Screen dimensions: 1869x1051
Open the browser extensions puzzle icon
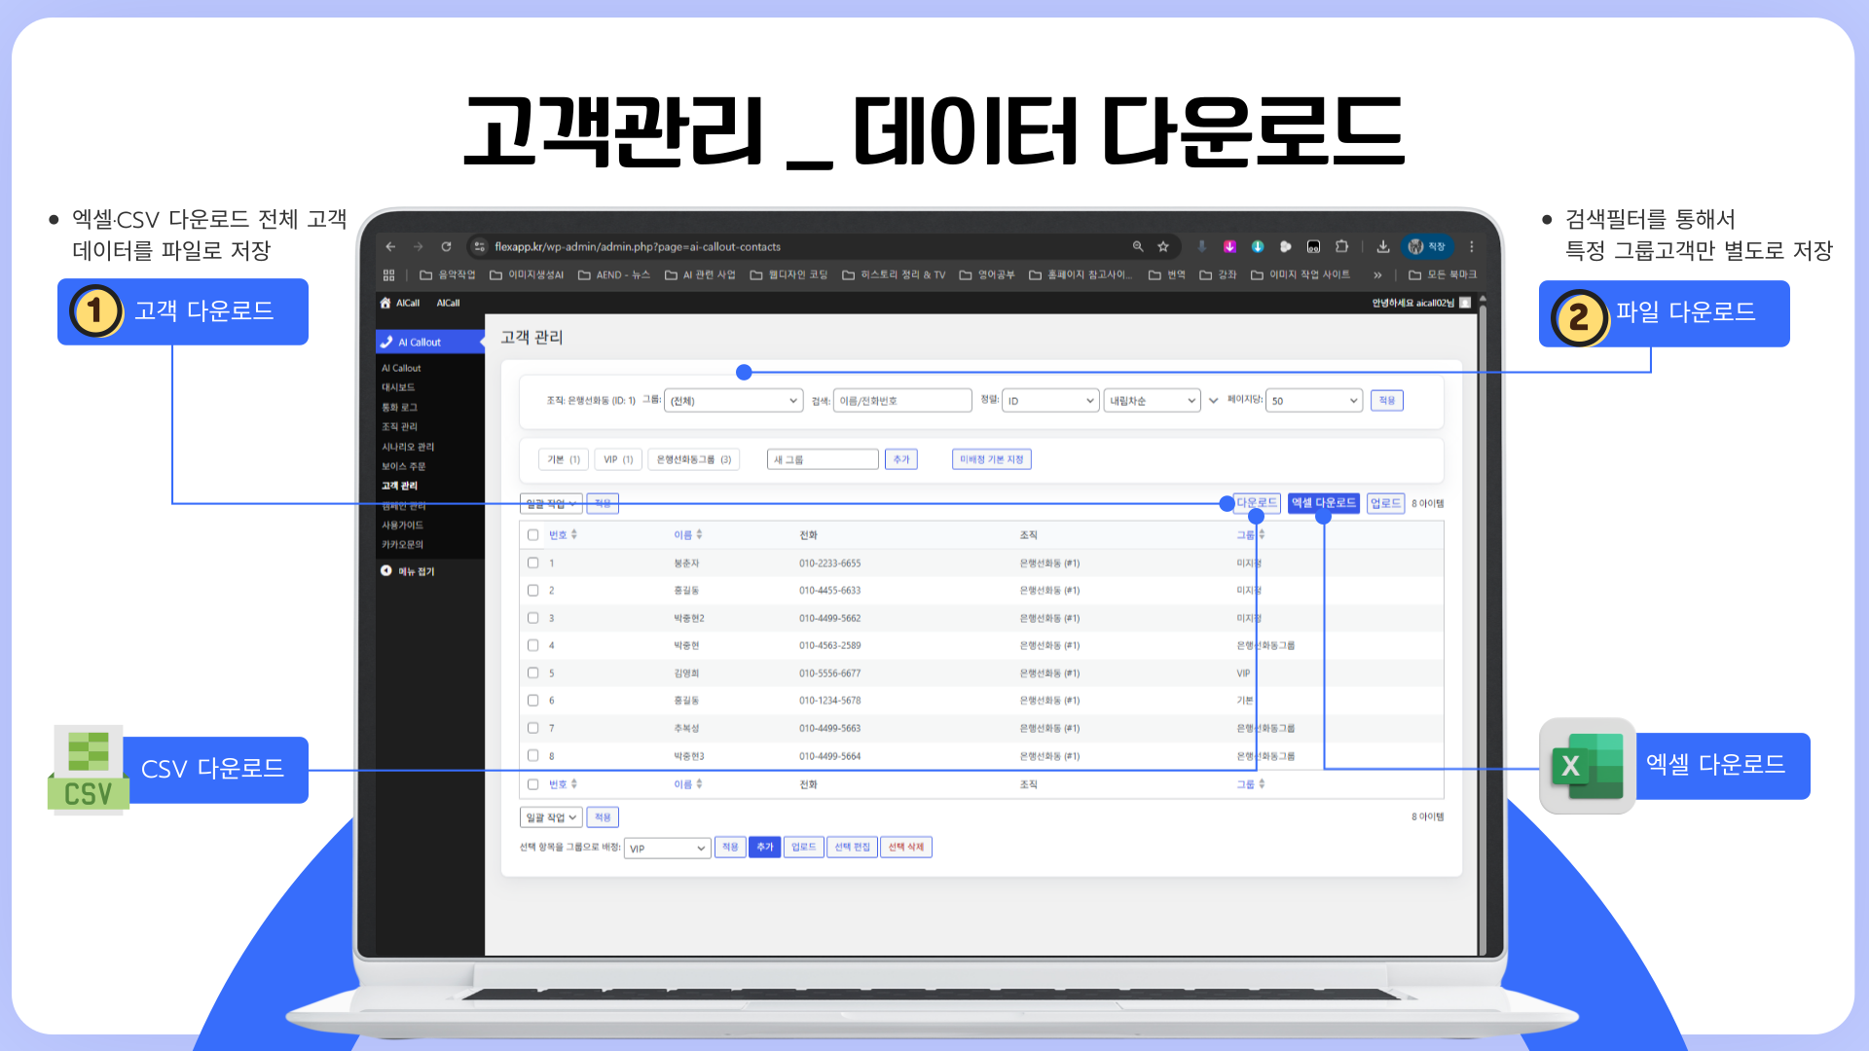1341,247
